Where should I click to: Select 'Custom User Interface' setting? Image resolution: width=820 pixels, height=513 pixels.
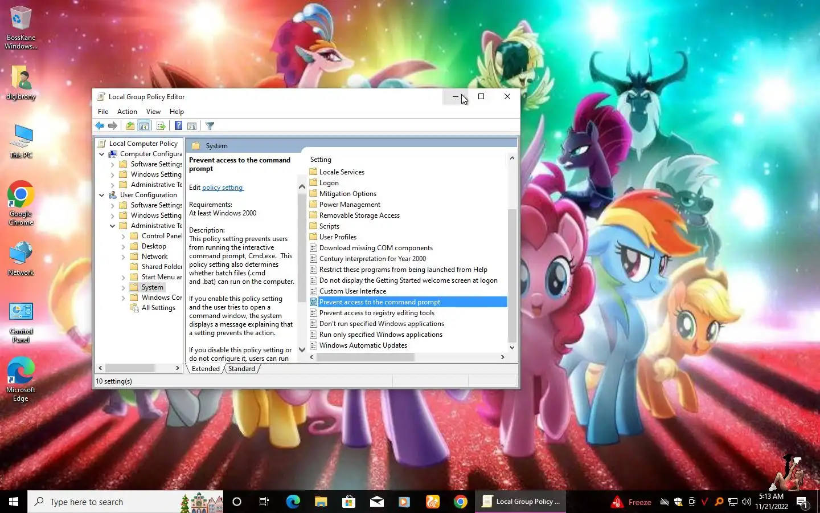pyautogui.click(x=352, y=291)
